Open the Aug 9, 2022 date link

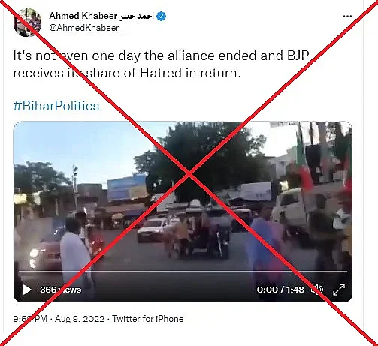pos(80,319)
